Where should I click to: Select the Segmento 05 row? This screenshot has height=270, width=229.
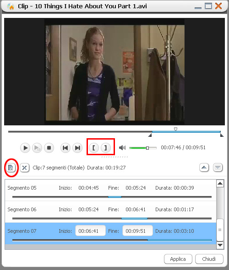click(x=110, y=190)
